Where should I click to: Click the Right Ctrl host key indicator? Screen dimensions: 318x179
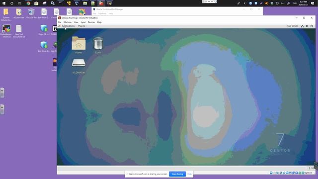[x=308, y=173]
